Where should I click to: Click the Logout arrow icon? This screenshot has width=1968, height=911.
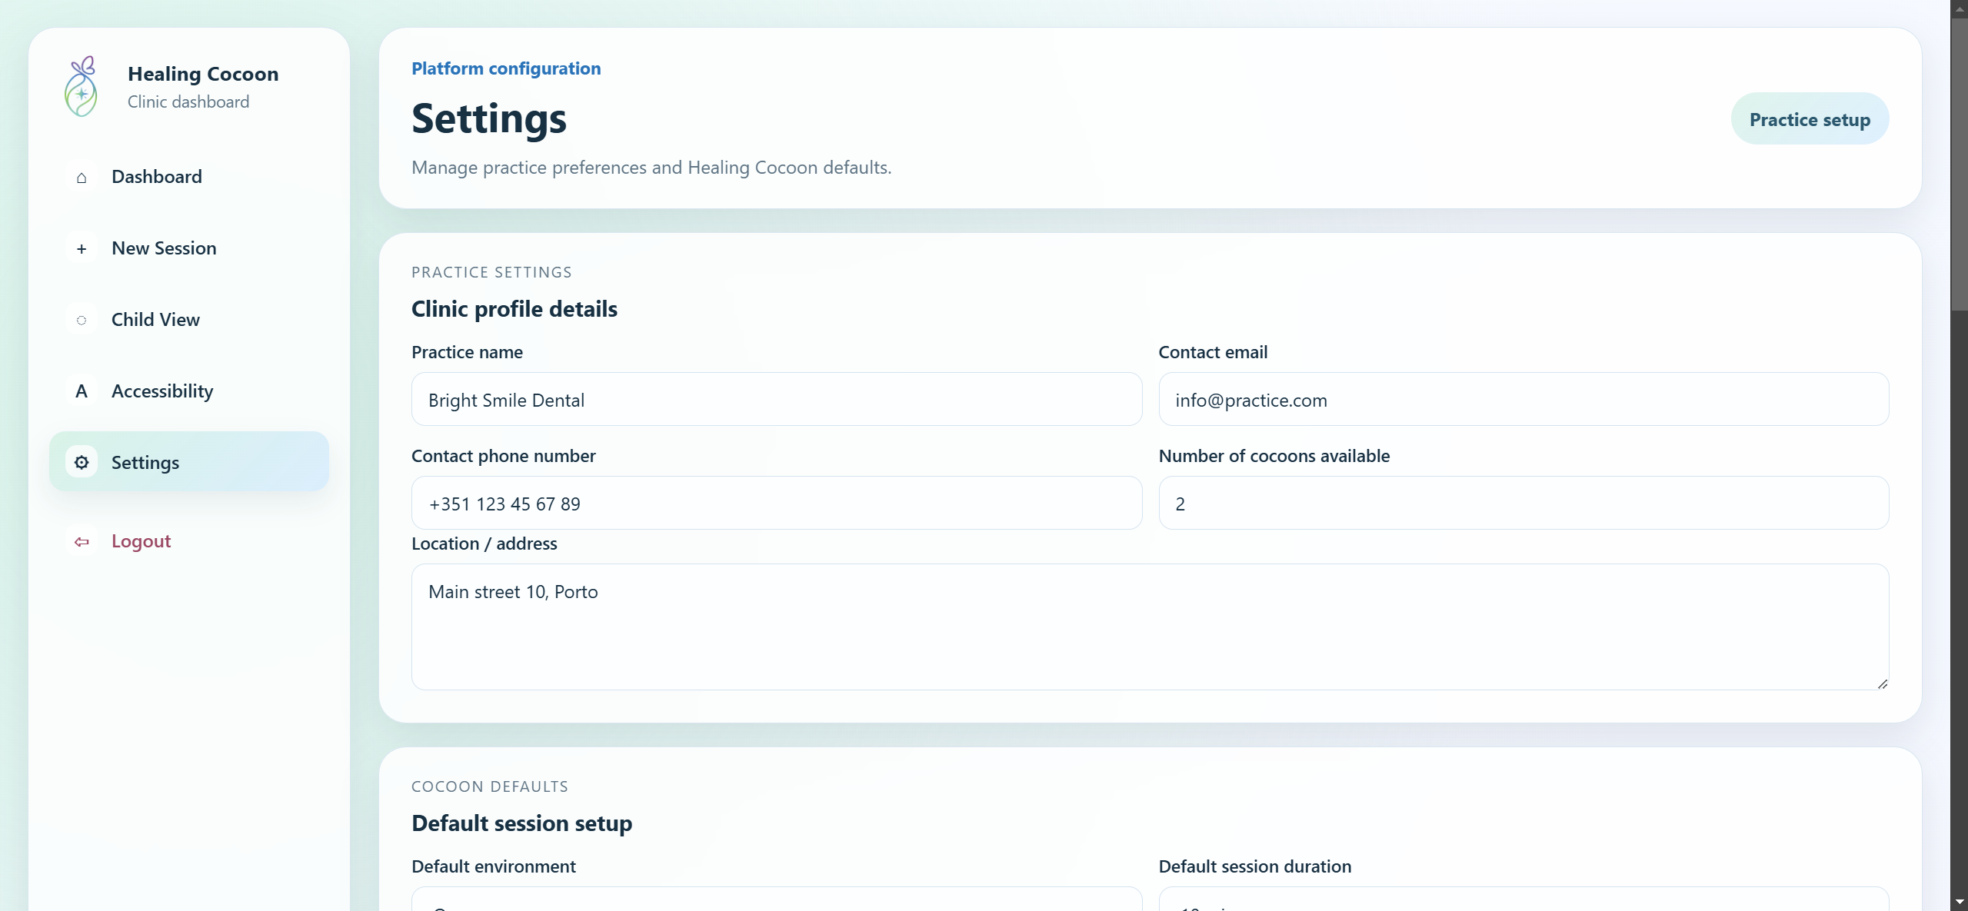(82, 542)
